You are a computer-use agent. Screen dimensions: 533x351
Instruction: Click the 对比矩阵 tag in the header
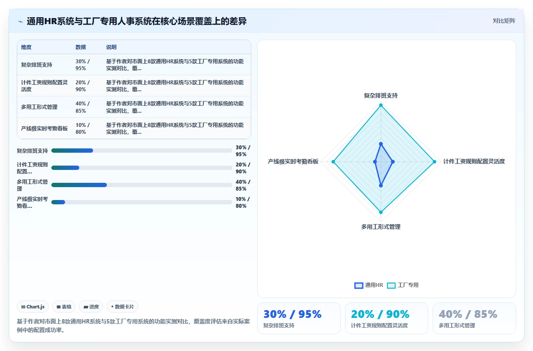pos(504,21)
